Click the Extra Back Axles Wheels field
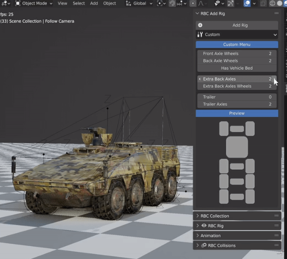Viewport: 287px width, 259px height. coord(237,86)
